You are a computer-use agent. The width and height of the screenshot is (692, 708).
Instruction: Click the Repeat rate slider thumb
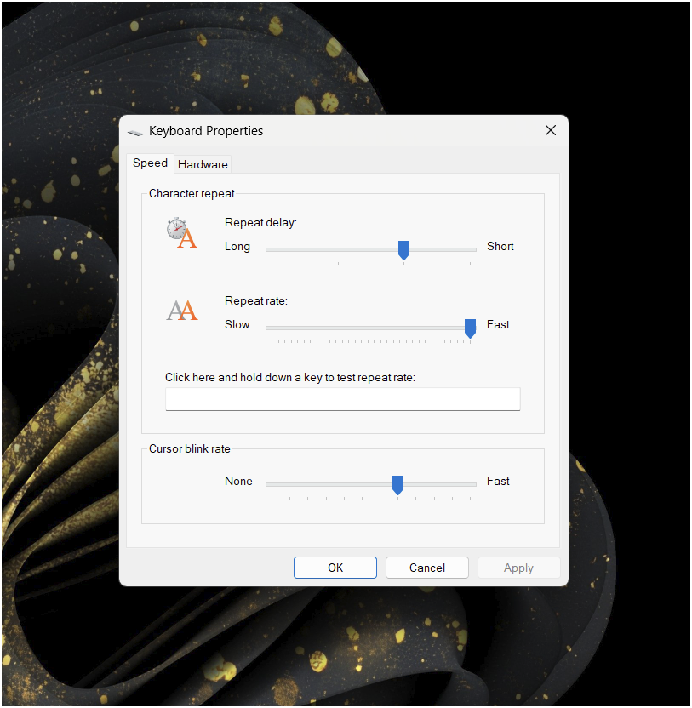470,328
